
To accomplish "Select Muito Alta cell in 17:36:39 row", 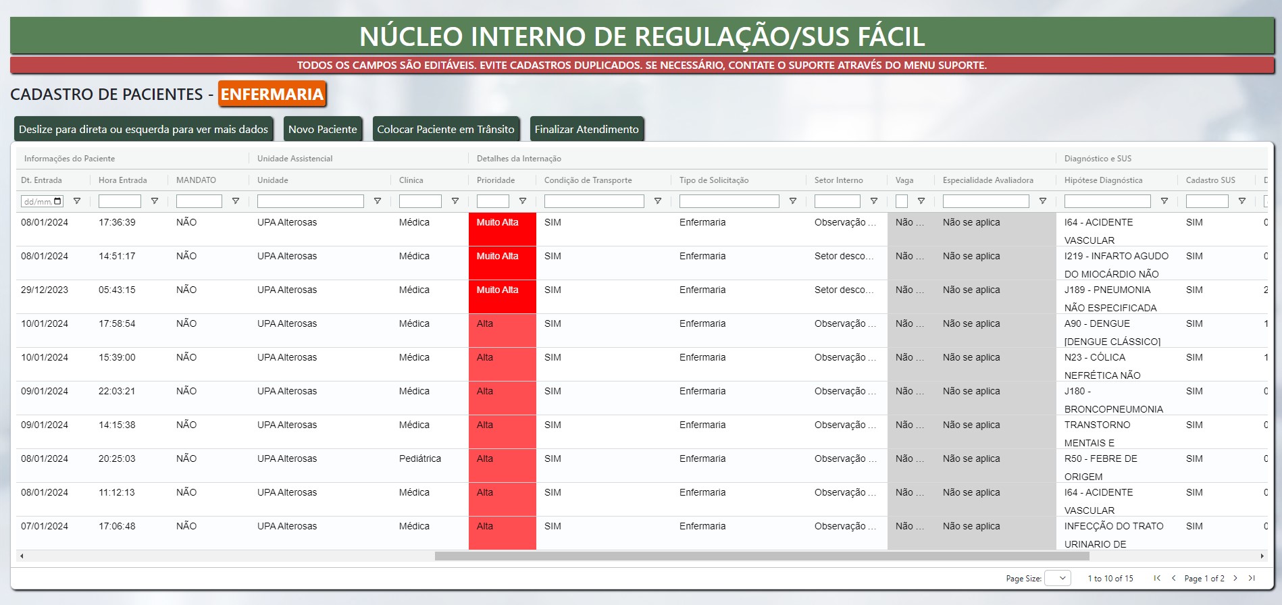I will tap(503, 230).
